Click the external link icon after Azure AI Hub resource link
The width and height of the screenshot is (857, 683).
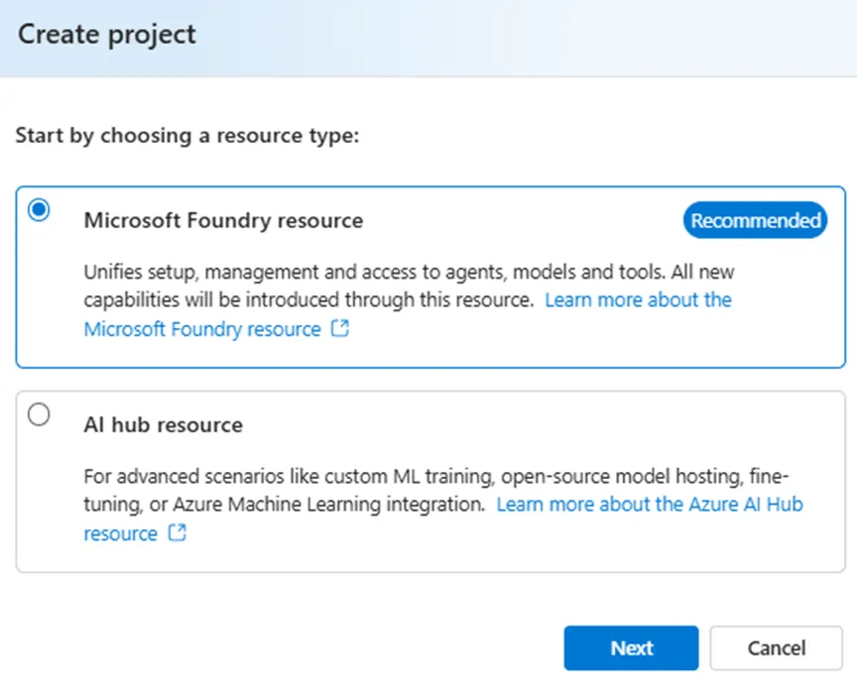(x=178, y=533)
